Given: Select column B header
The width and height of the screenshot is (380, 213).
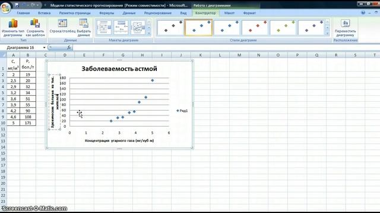Looking at the screenshot, I should pos(28,55).
